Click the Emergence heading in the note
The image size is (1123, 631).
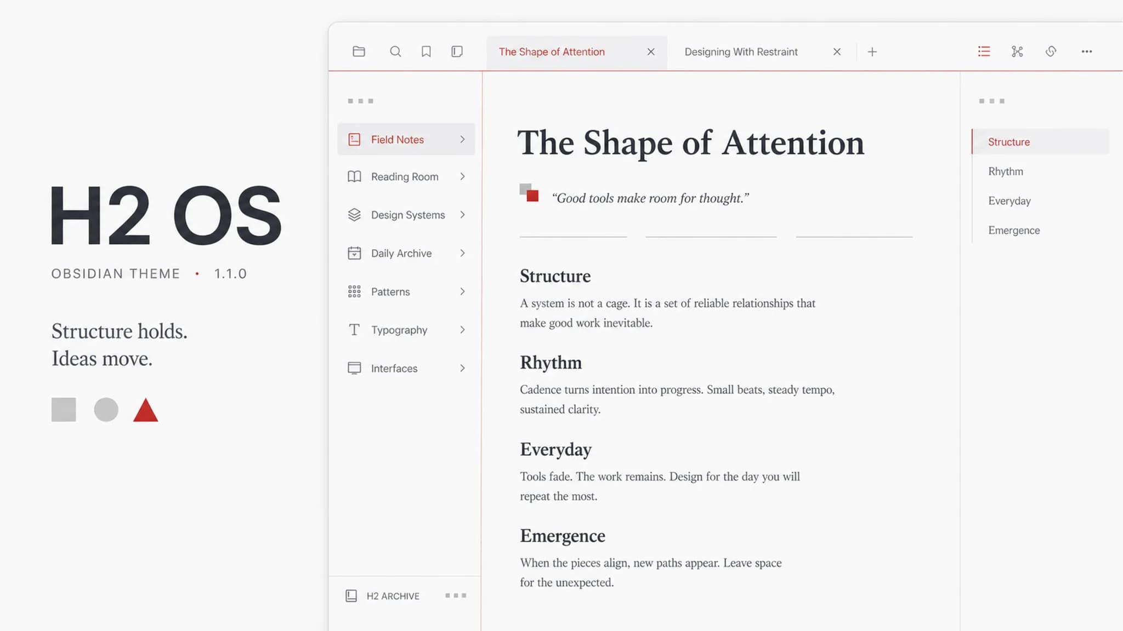(x=563, y=536)
